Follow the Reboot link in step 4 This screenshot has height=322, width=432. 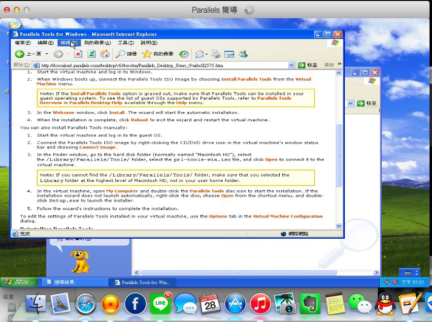click(x=139, y=120)
